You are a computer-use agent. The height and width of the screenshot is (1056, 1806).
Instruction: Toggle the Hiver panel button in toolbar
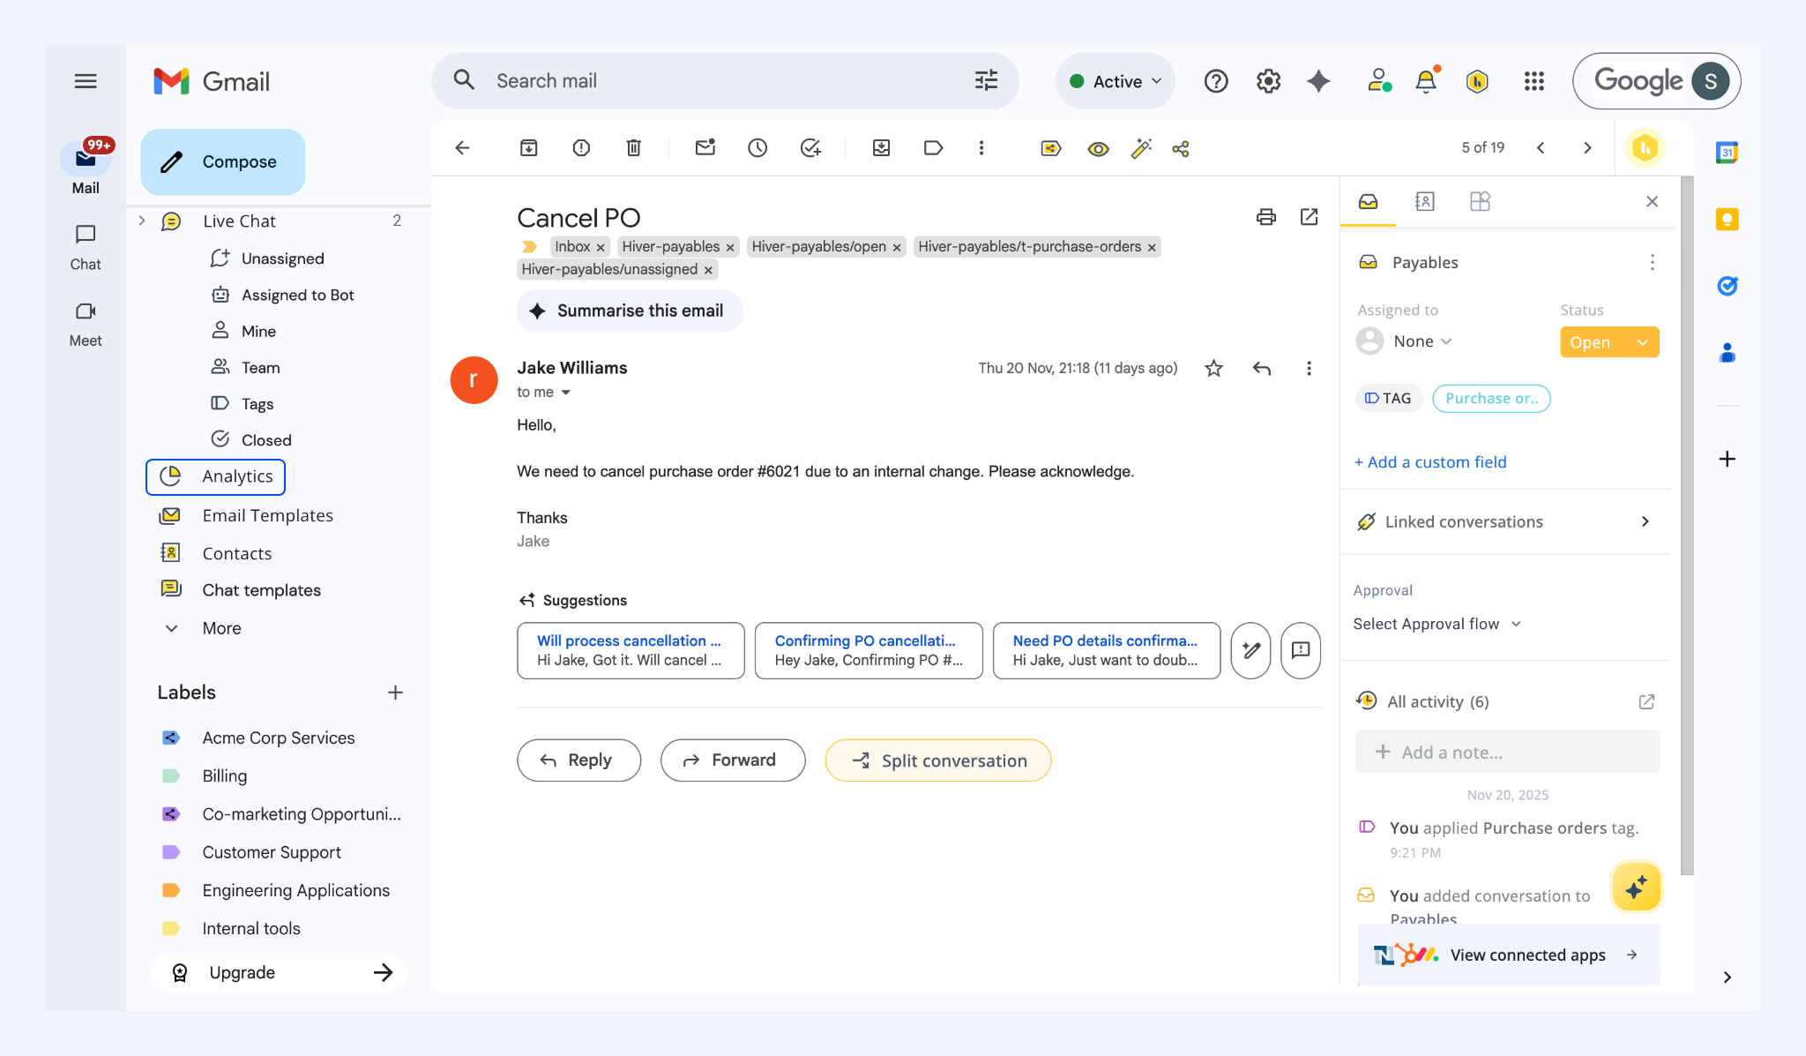pyautogui.click(x=1645, y=148)
